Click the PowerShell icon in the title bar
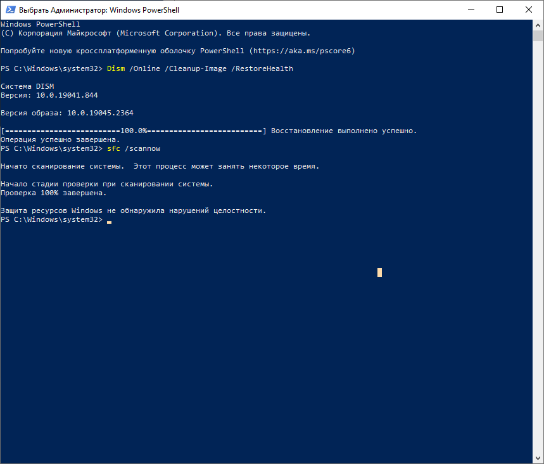544x464 pixels. 10,10
